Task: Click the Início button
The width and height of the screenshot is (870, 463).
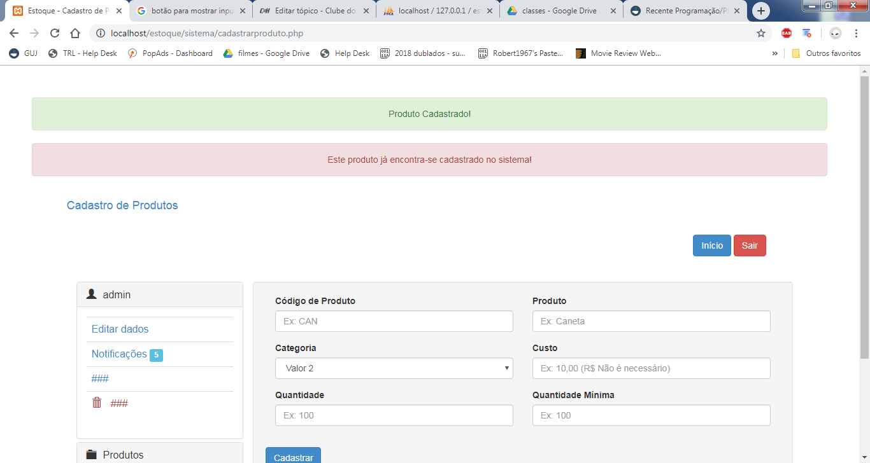Action: [x=712, y=245]
